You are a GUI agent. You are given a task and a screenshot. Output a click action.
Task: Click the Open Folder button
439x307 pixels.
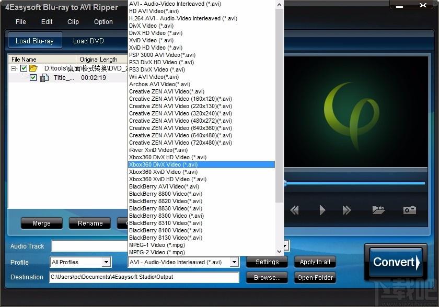[x=315, y=278]
